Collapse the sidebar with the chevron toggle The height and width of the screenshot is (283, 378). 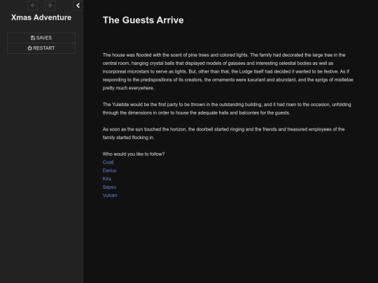pos(78,6)
